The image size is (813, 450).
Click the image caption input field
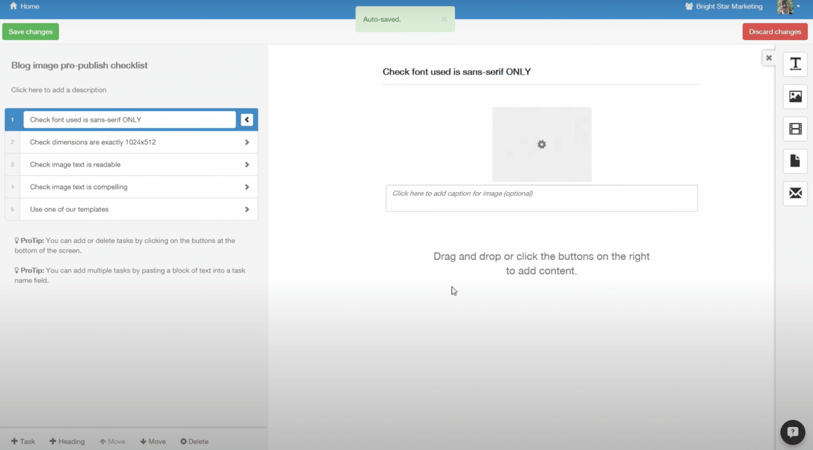[541, 198]
